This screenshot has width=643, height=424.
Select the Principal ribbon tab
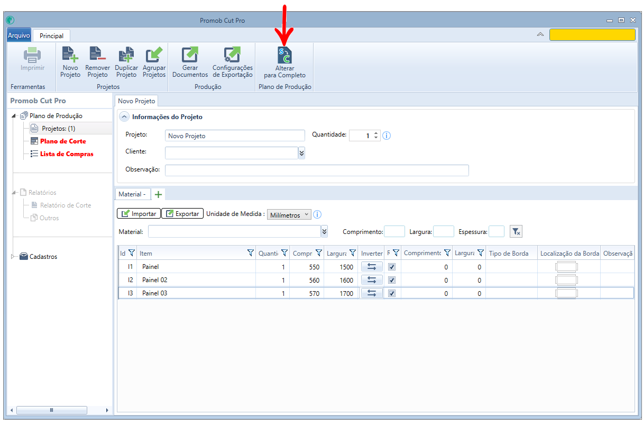(51, 35)
